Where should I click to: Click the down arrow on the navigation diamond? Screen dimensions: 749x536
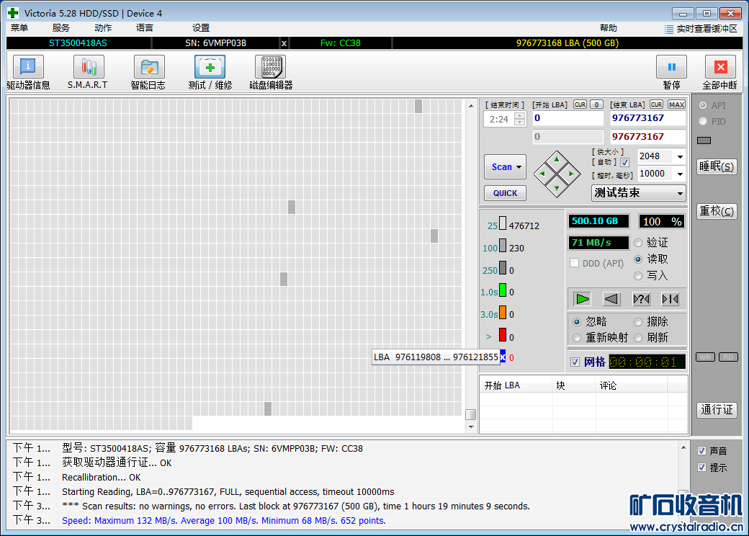point(557,189)
